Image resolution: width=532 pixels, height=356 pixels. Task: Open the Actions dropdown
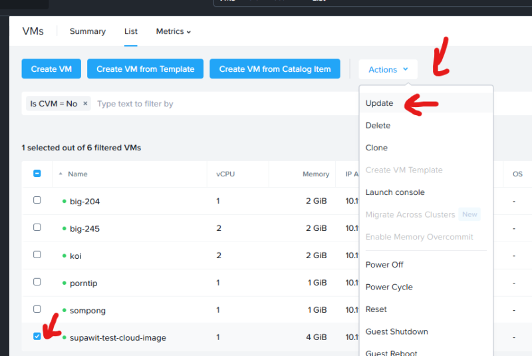pyautogui.click(x=388, y=69)
